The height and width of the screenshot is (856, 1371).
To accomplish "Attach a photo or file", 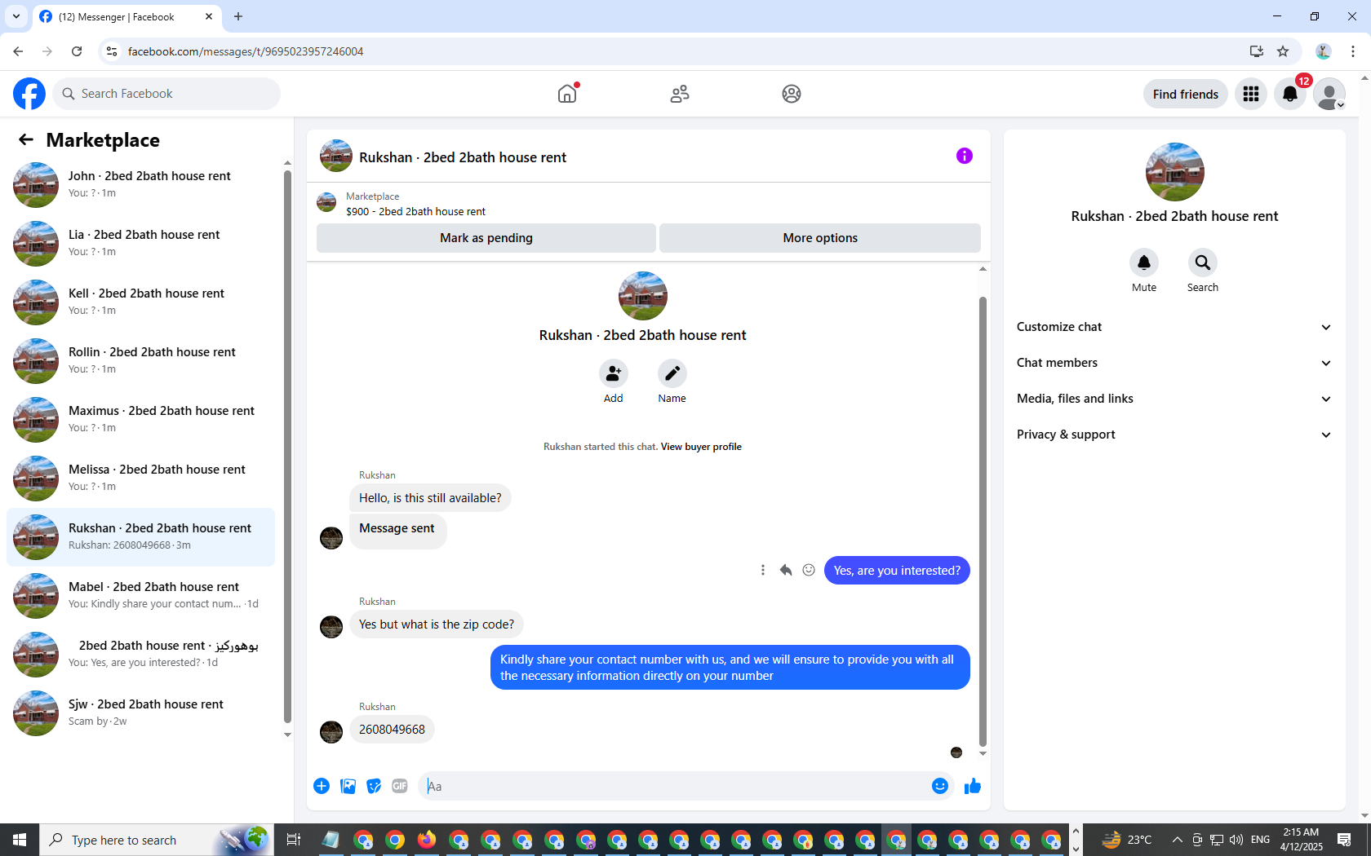I will 348,786.
